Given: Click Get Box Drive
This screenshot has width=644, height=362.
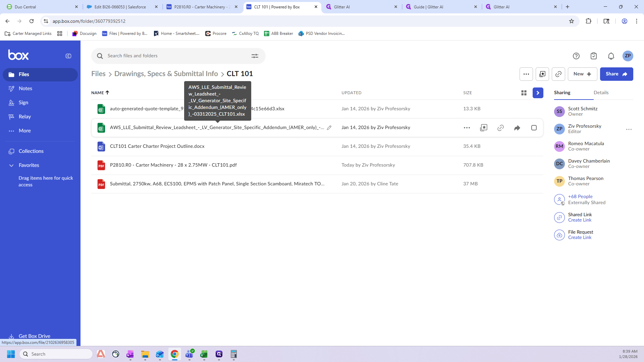Looking at the screenshot, I should [34, 336].
